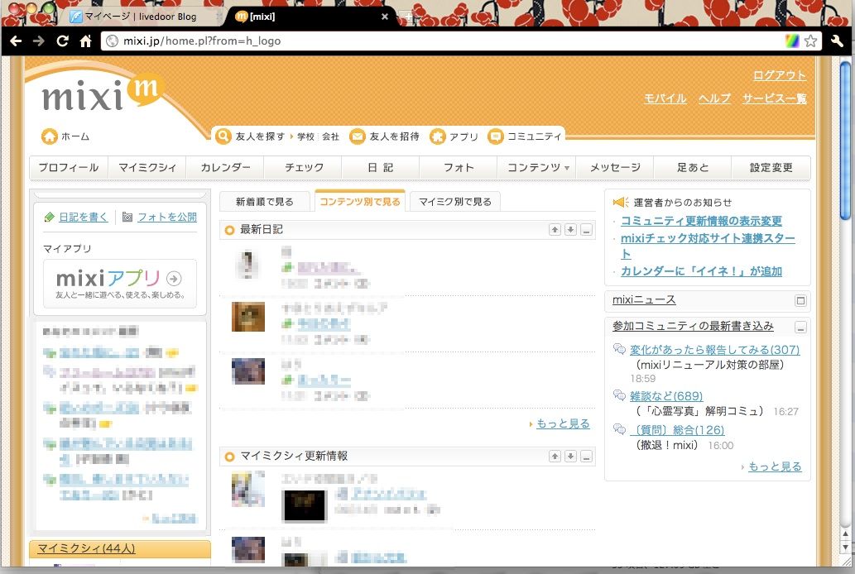
Task: Select the コミュニティ icon
Action: pyautogui.click(x=497, y=136)
